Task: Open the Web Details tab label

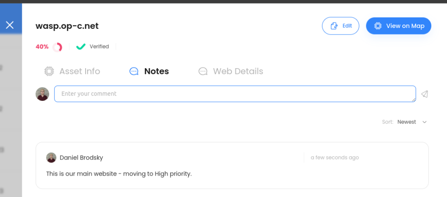Action: point(238,71)
